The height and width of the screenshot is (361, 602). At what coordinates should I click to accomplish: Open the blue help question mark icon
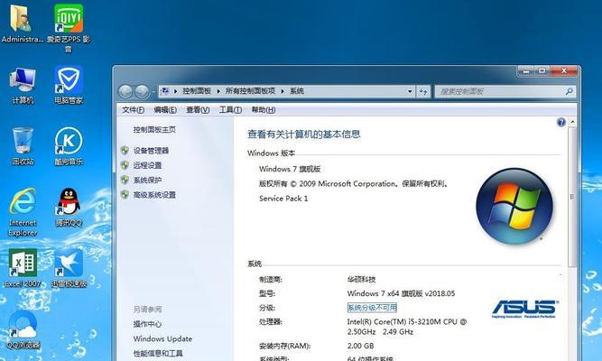coord(560,122)
